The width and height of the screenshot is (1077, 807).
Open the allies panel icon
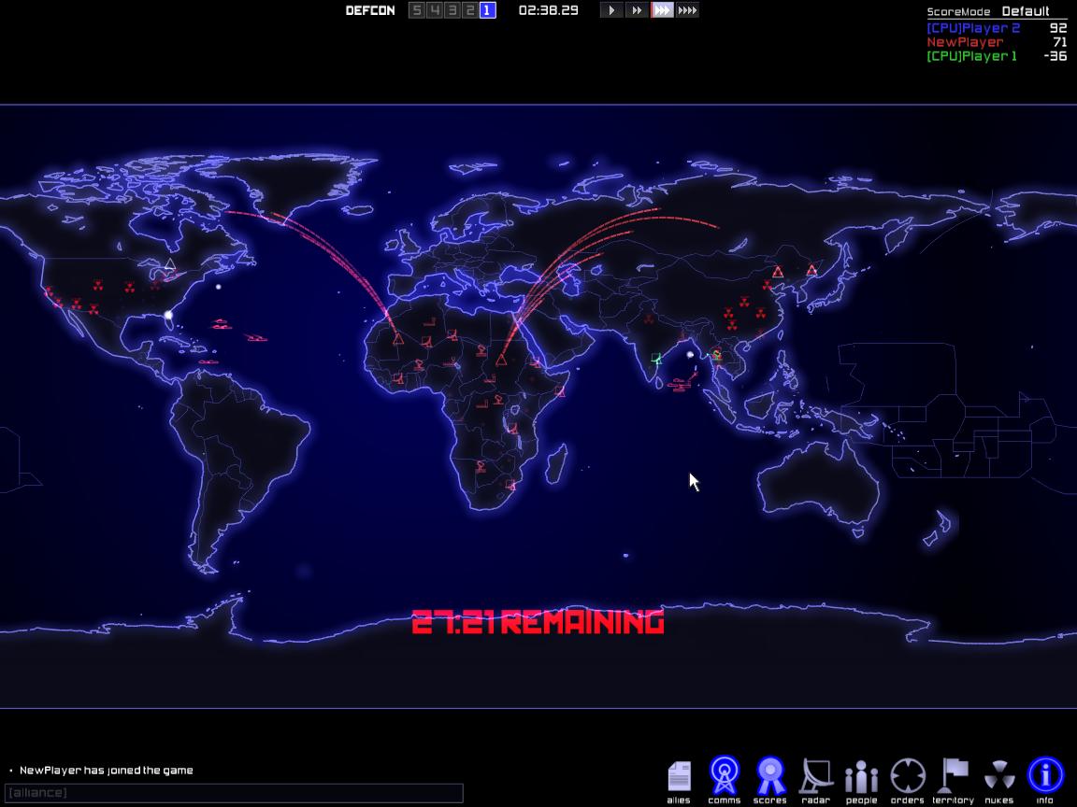[679, 777]
